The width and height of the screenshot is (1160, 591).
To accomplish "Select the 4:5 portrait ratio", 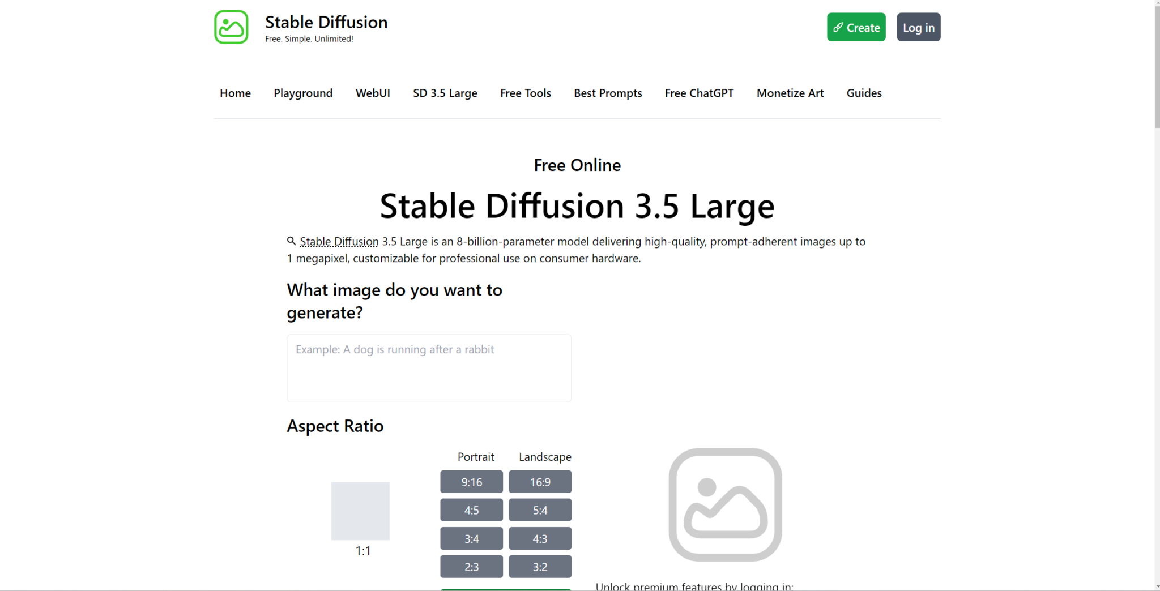I will 471,510.
